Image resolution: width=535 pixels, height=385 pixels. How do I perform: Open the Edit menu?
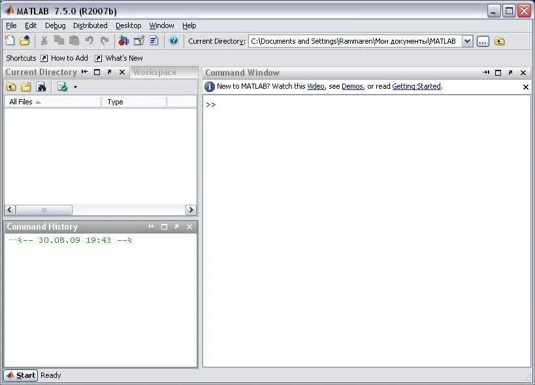point(30,25)
